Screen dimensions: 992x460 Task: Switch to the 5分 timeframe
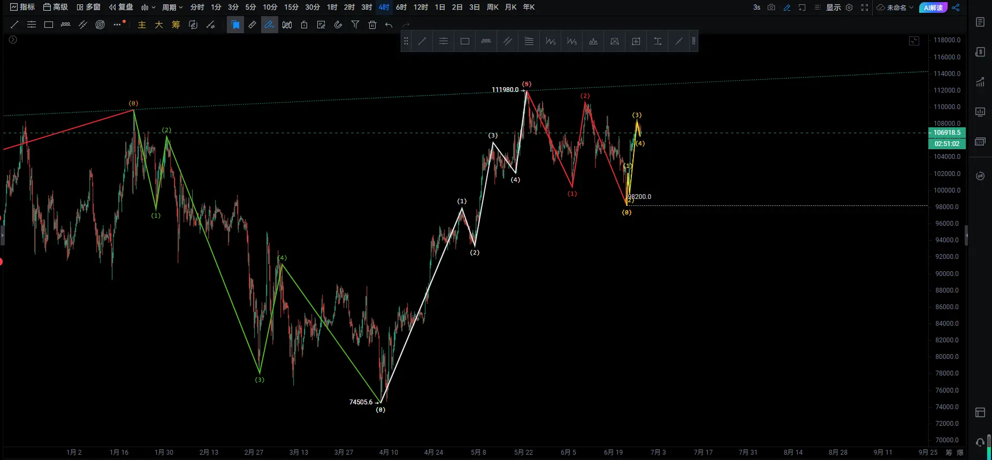250,7
